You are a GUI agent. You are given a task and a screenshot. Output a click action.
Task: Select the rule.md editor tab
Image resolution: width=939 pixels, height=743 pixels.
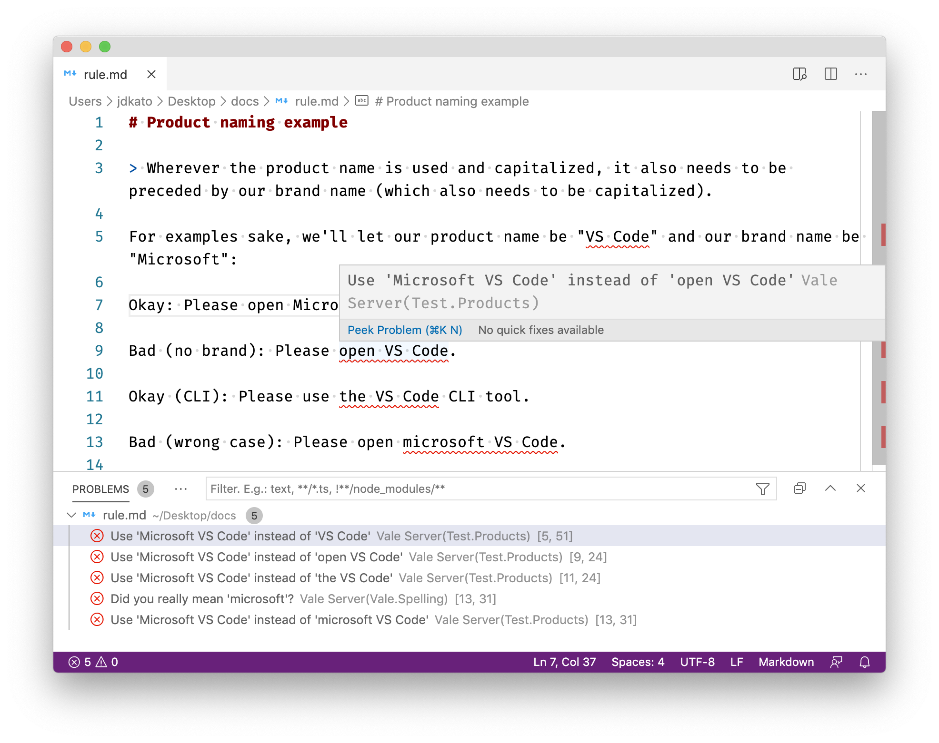click(x=105, y=75)
